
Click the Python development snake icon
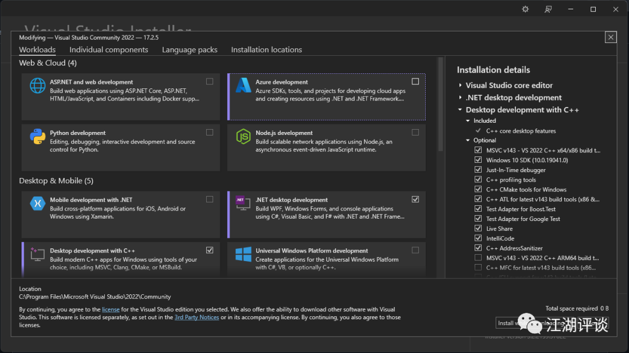37,137
